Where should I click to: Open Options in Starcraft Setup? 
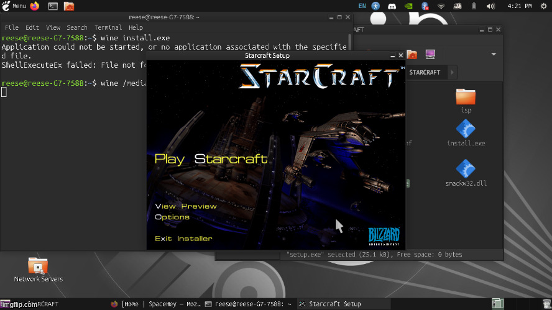[x=172, y=217]
